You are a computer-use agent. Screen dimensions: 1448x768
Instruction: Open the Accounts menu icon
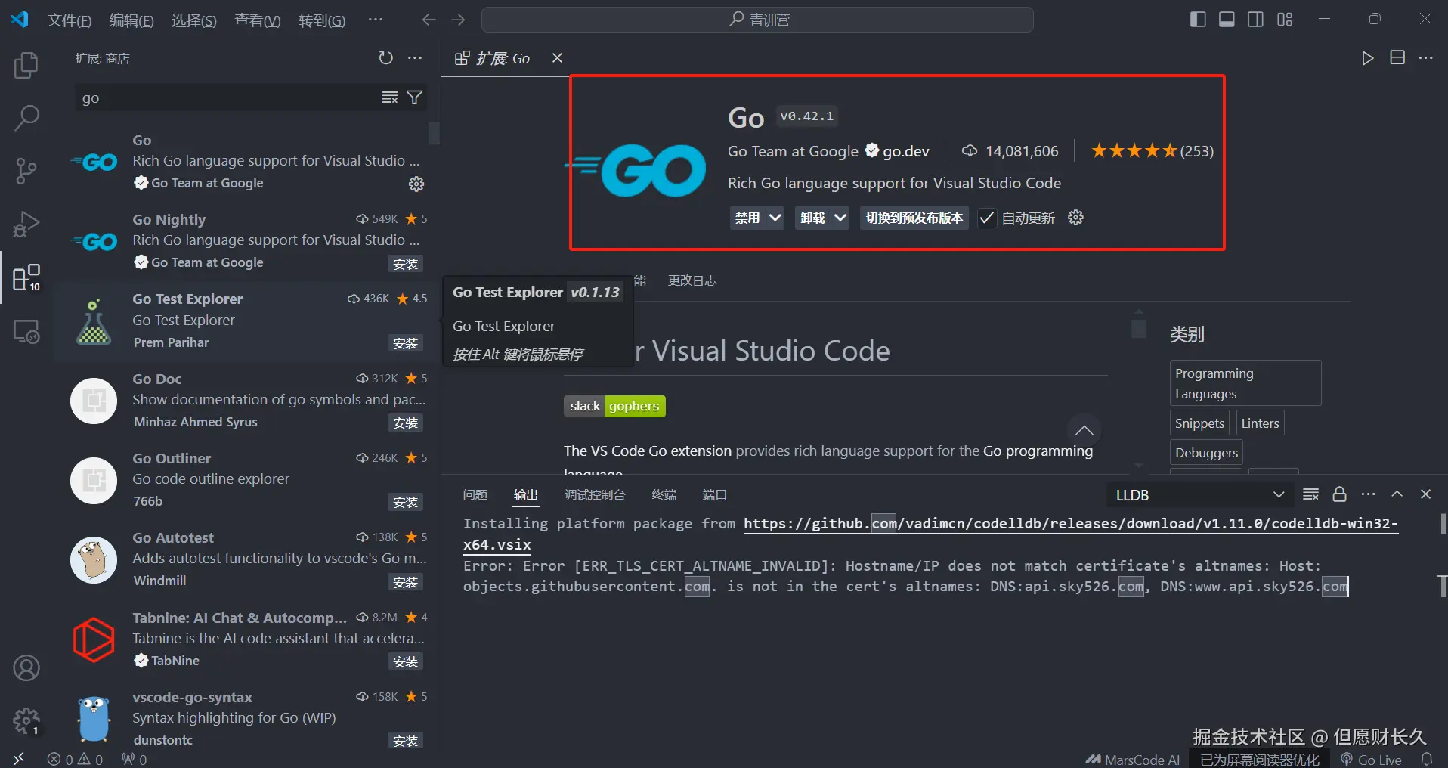(26, 668)
